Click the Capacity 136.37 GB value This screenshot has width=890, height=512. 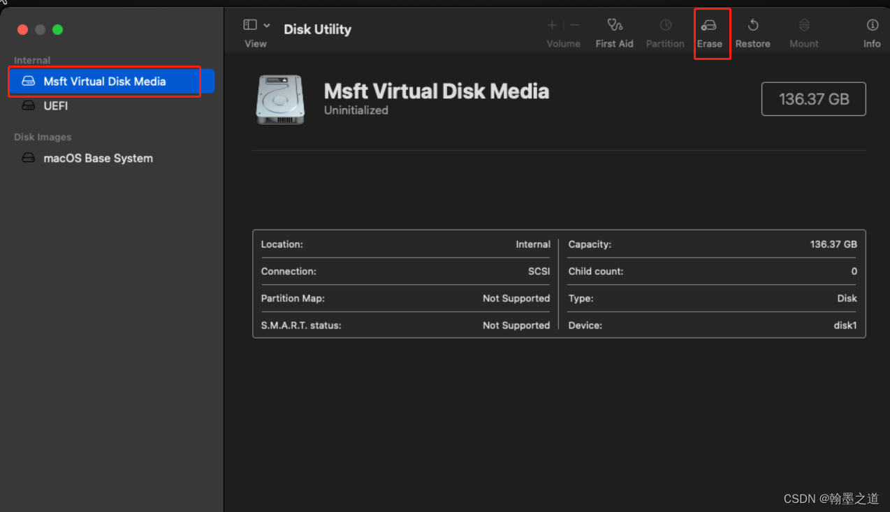click(x=833, y=245)
